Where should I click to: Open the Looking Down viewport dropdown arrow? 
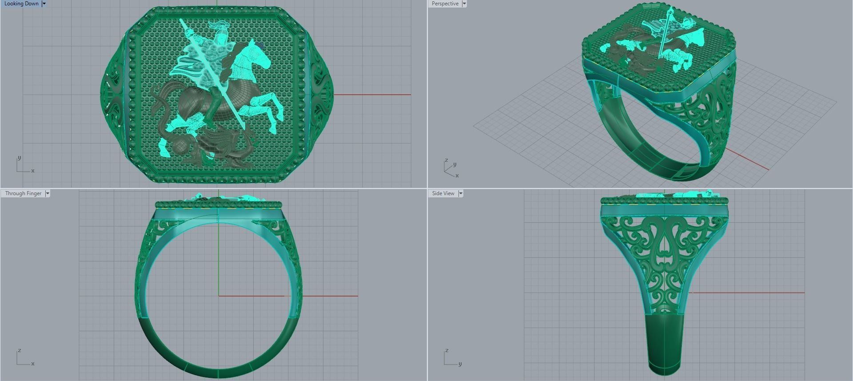click(x=44, y=4)
